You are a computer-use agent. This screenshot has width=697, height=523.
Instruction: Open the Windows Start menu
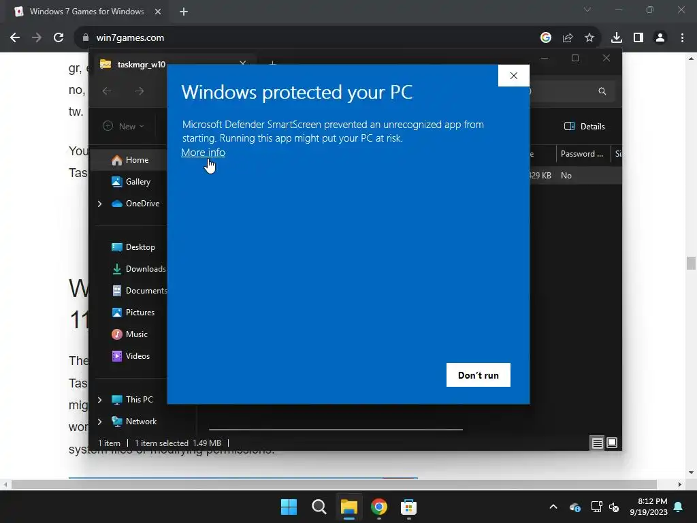tap(289, 507)
